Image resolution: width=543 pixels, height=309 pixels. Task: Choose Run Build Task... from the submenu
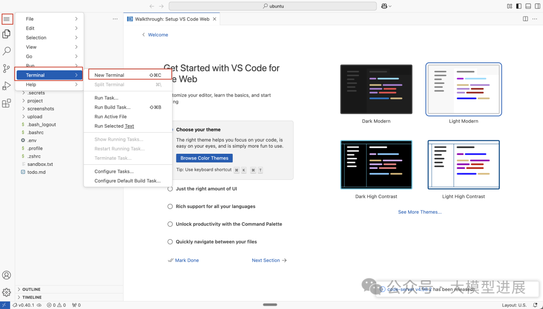128,107
